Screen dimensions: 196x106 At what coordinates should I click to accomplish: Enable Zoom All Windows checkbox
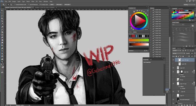coord(28,5)
